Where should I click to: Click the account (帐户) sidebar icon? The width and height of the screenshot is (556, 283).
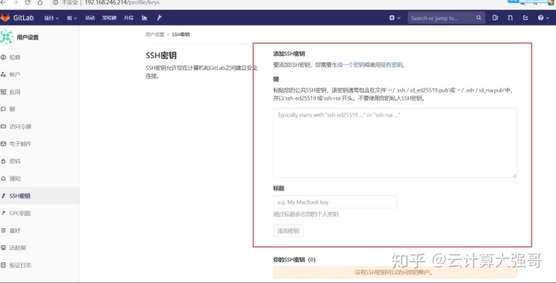(x=4, y=74)
